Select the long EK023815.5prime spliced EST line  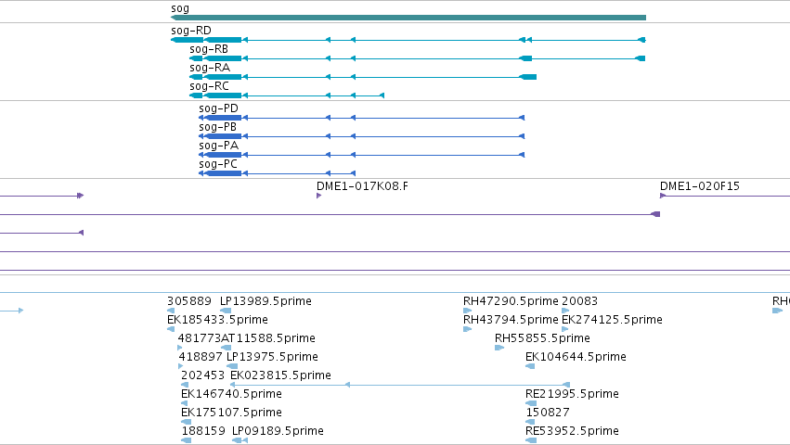coord(400,385)
